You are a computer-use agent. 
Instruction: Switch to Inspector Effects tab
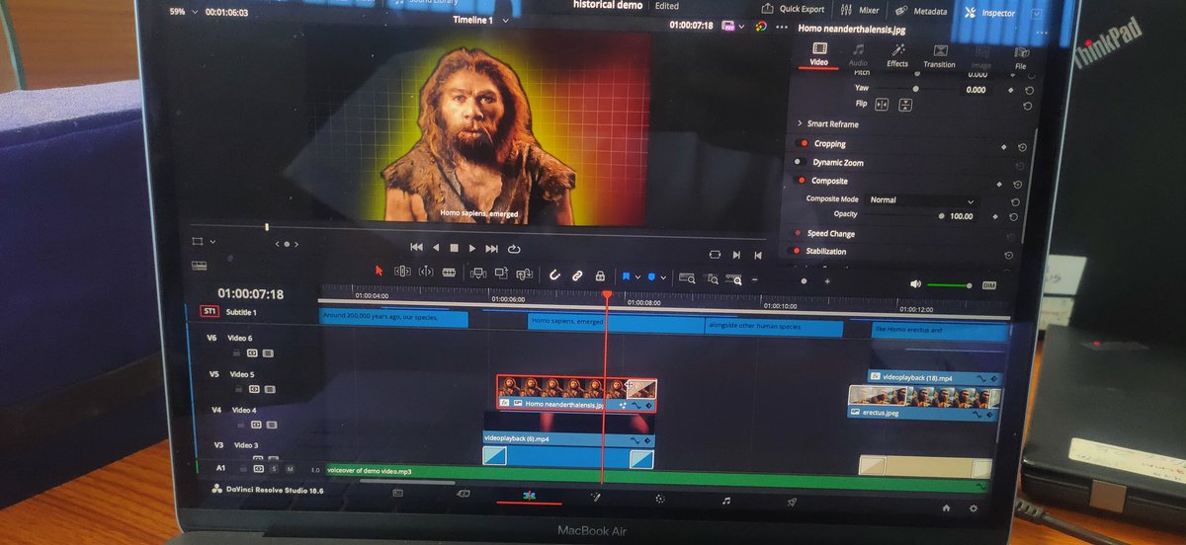(897, 56)
